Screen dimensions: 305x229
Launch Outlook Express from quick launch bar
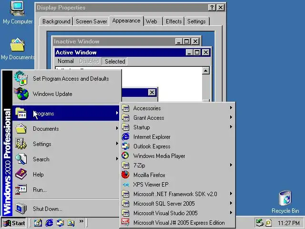coord(60,223)
